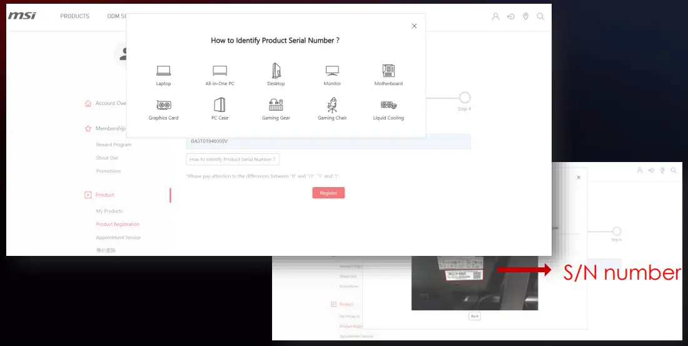688x346 pixels.
Task: Open the search magnifier icon in the header
Action: click(x=540, y=17)
